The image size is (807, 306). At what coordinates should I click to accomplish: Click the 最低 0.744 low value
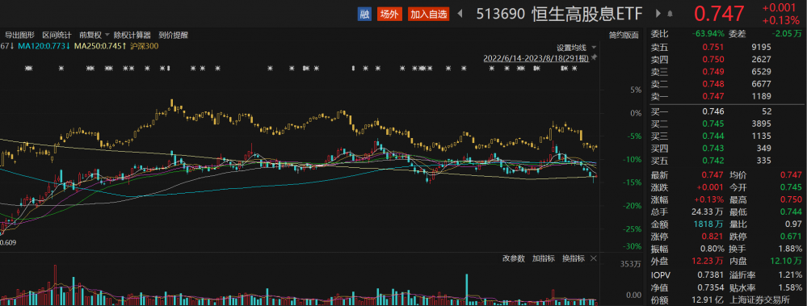click(x=792, y=212)
